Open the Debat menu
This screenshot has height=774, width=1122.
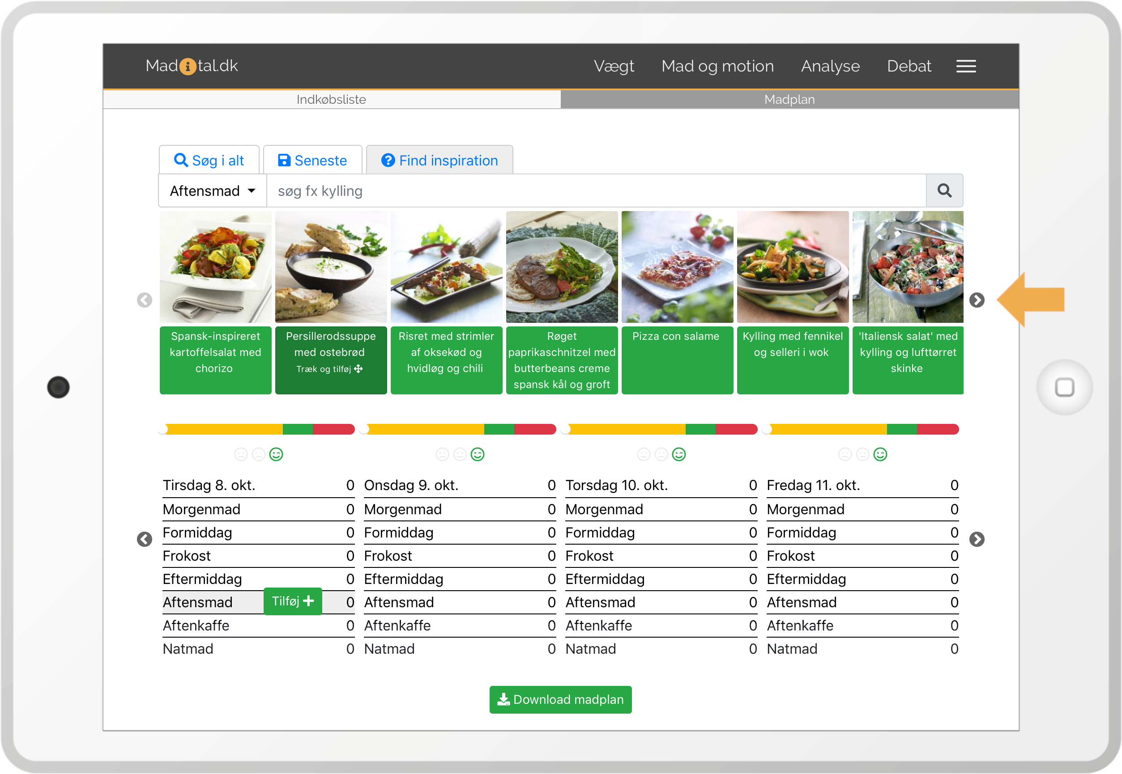(909, 66)
